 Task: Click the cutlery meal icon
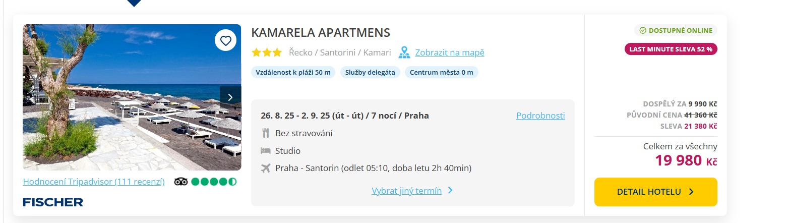(266, 133)
